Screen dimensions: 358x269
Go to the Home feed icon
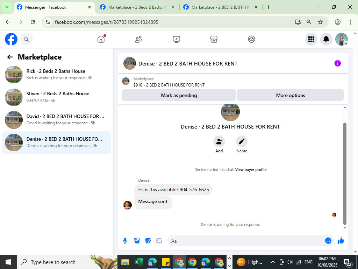click(101, 39)
